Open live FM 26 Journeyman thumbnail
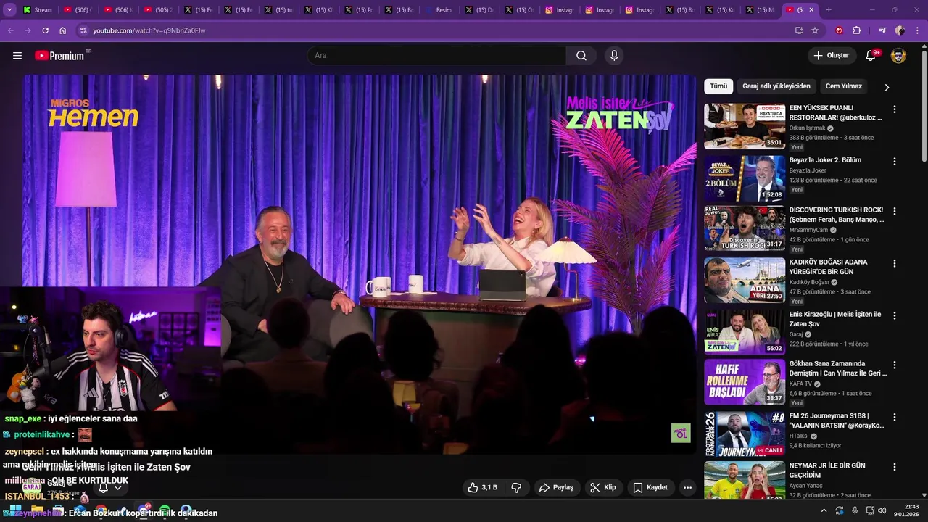The image size is (928, 522). pyautogui.click(x=745, y=434)
